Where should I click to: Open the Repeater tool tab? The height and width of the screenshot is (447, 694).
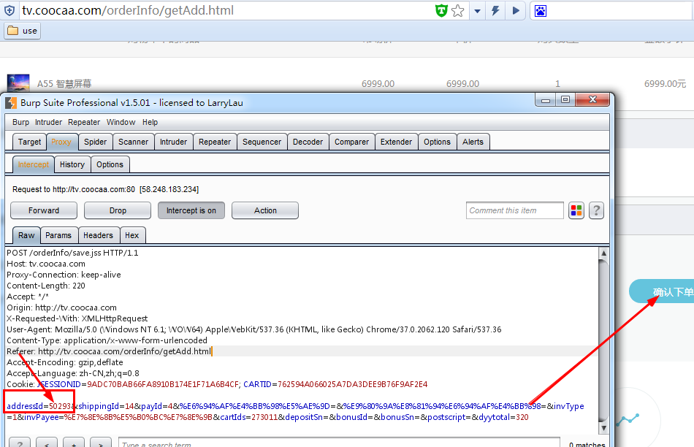click(x=215, y=142)
